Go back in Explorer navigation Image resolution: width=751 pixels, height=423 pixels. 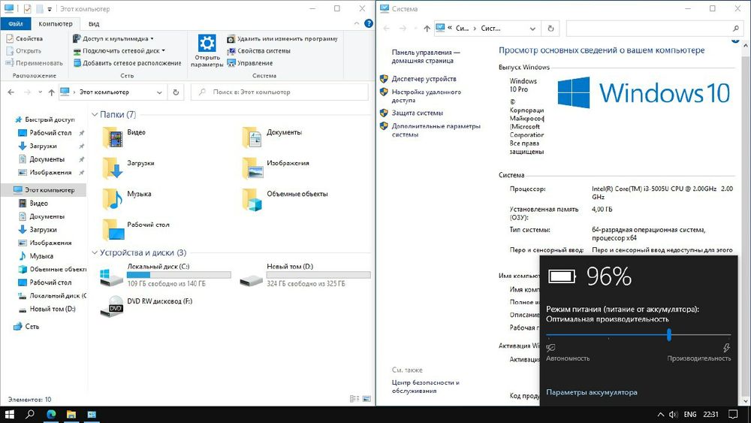11,92
